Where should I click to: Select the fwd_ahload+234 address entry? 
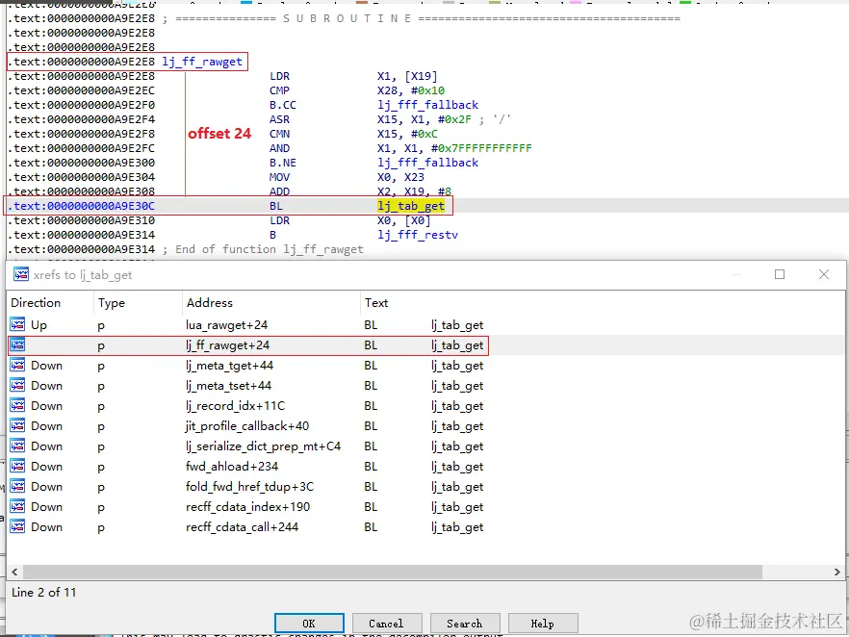coord(232,466)
